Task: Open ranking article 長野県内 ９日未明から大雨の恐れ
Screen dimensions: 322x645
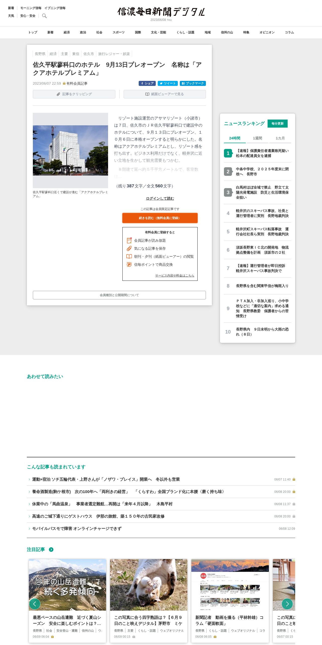Action: [262, 332]
